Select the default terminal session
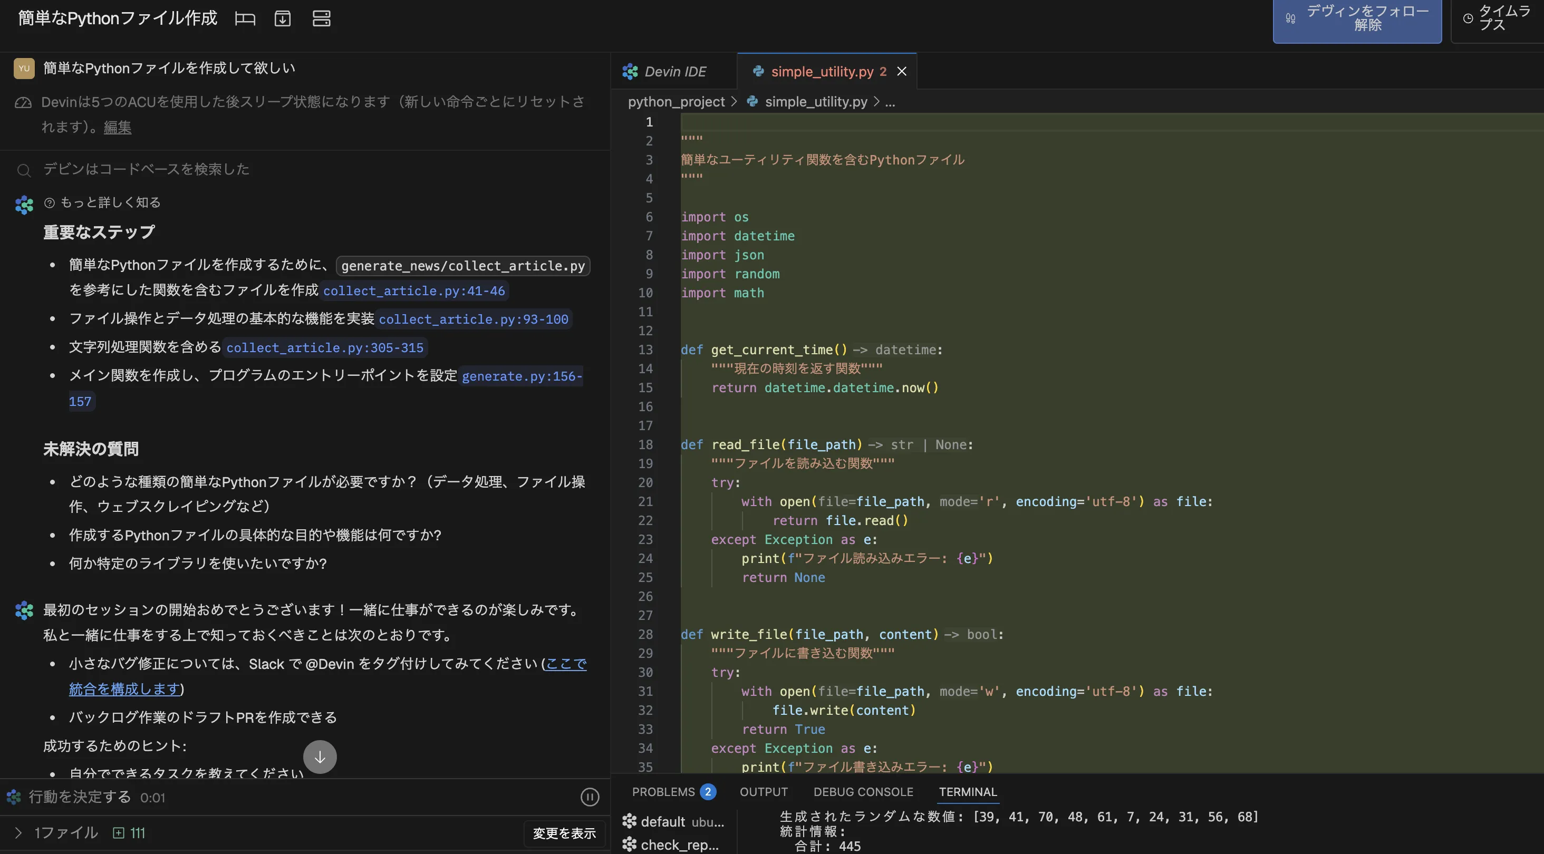This screenshot has width=1544, height=854. coord(673,822)
